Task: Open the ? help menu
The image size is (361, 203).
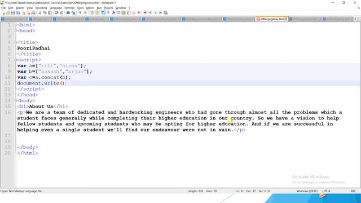Action: point(129,8)
